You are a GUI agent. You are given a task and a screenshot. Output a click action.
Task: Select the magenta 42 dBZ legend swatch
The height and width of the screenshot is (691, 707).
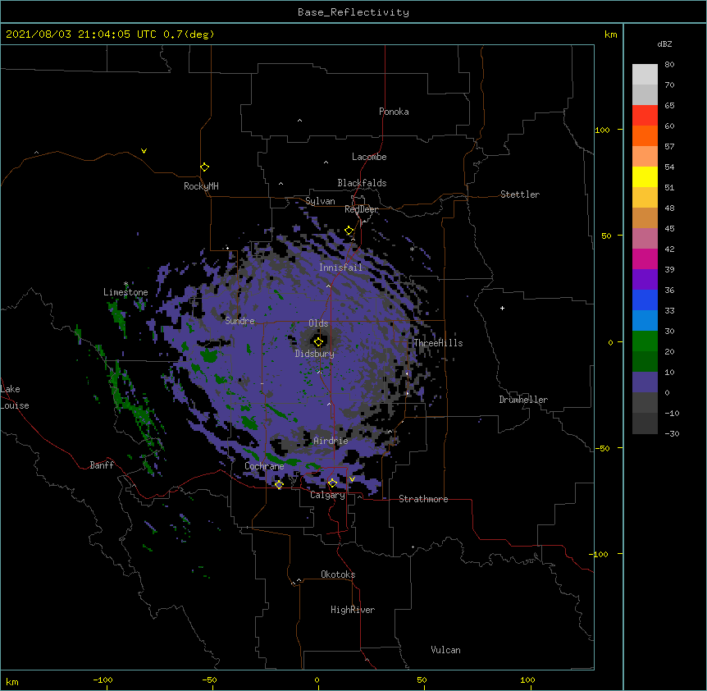tap(645, 259)
